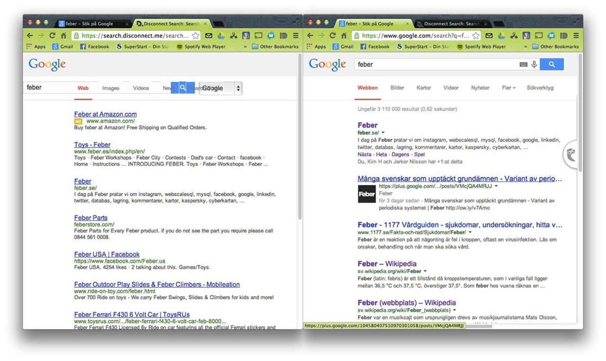Open the Google search engine selector
The height and width of the screenshot is (361, 606).
pos(221,88)
